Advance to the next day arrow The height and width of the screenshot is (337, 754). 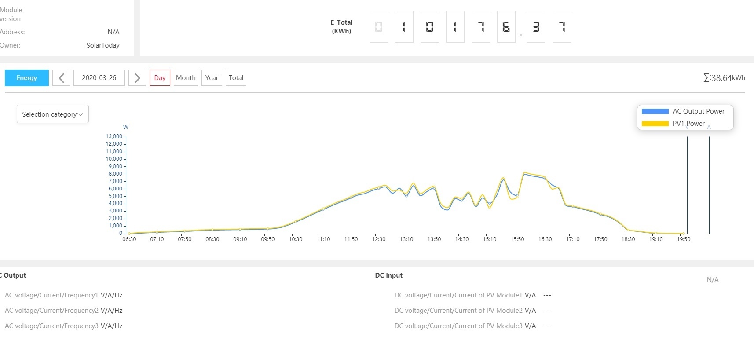click(137, 78)
